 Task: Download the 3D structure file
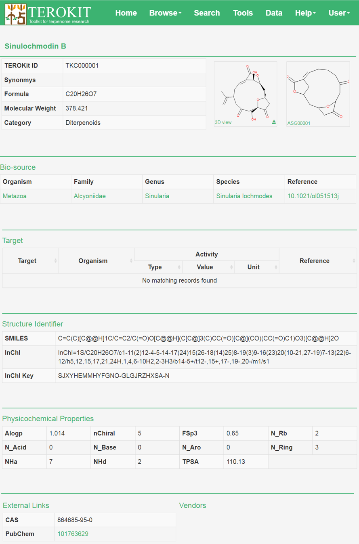pyautogui.click(x=274, y=122)
